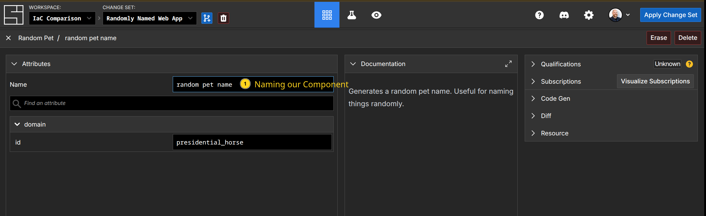Screen dimensions: 706x216
Task: Open the IaC Comparison workspace dropdown
Action: pyautogui.click(x=62, y=18)
